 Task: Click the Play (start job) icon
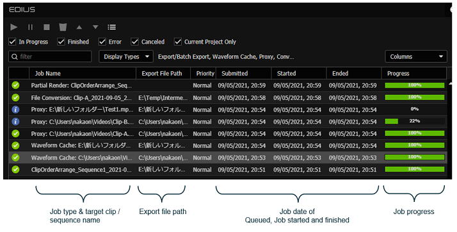coord(13,27)
